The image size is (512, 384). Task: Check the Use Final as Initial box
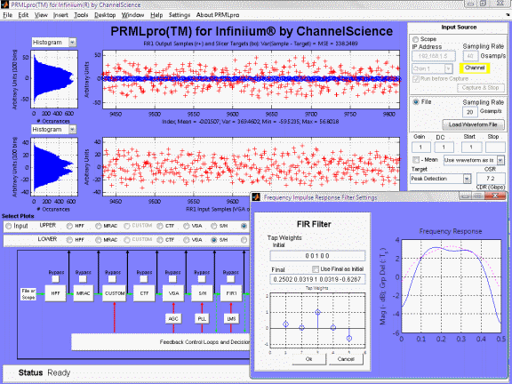click(x=315, y=269)
